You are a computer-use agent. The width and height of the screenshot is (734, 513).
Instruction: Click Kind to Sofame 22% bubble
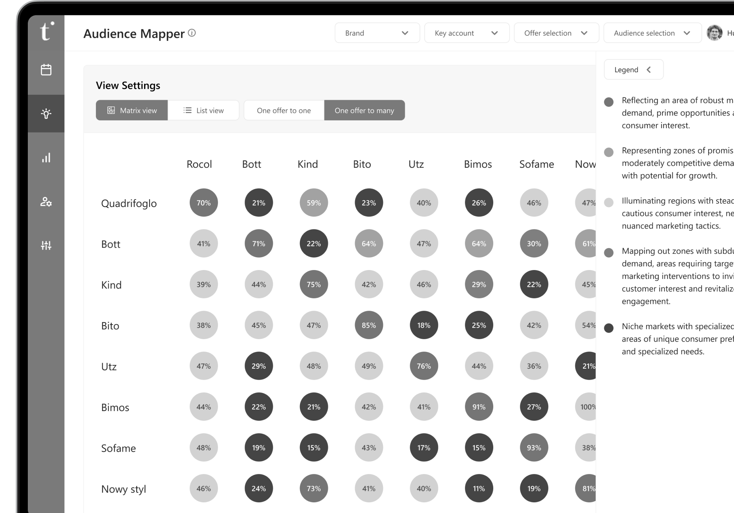534,284
